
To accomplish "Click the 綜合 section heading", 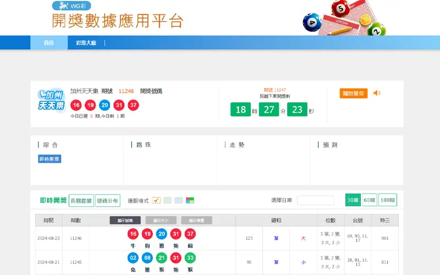I will (50, 145).
